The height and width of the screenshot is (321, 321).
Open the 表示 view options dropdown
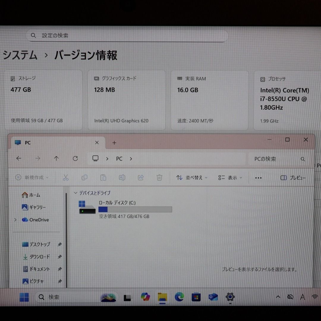pos(230,177)
